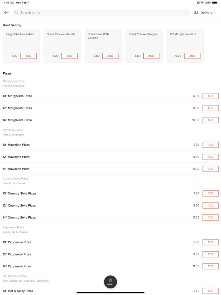The image size is (221, 295).
Task: Expand the Delivery dropdown chevron
Action: click(215, 13)
